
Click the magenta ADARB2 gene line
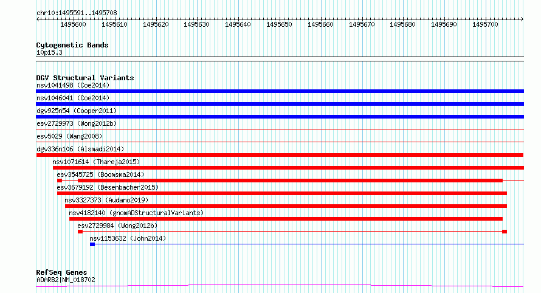pos(280,286)
